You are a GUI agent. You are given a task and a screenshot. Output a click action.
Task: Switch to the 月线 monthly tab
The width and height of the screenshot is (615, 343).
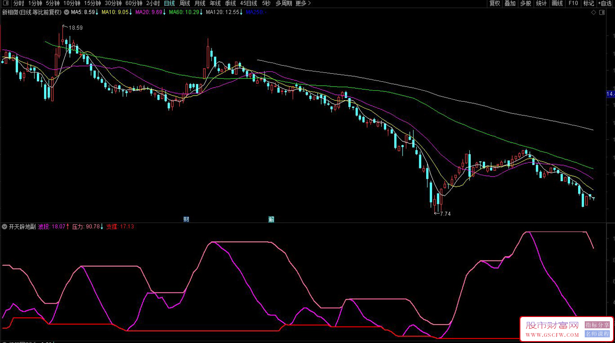[200, 3]
